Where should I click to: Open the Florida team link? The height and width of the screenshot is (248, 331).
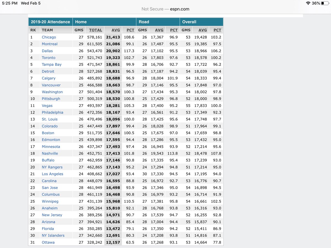tap(48, 229)
